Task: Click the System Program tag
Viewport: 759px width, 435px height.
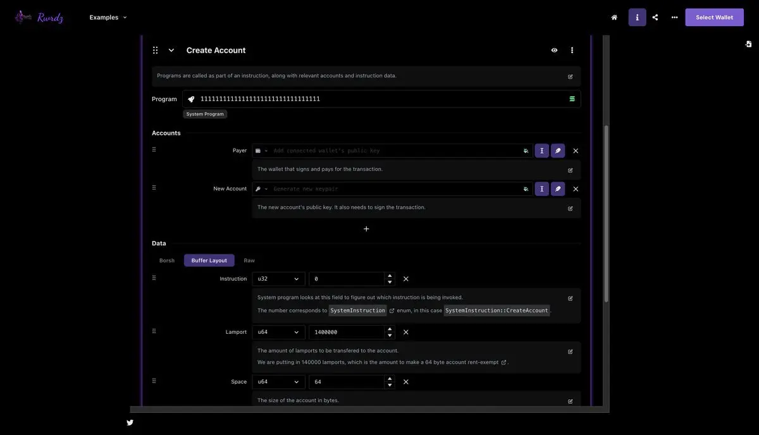Action: 205,114
